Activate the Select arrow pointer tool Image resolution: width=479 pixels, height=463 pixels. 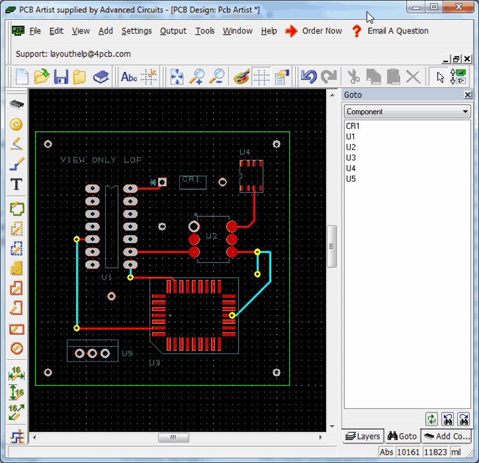point(440,77)
